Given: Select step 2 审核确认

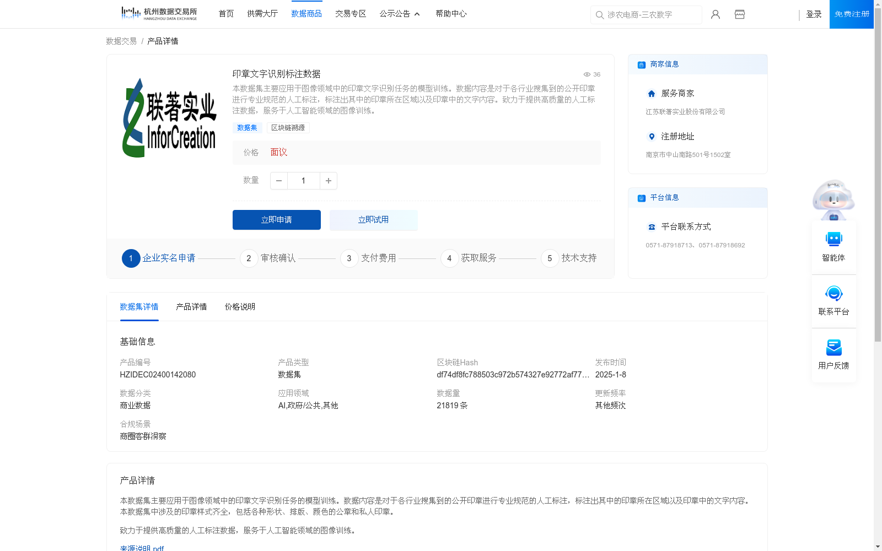Looking at the screenshot, I should point(268,258).
